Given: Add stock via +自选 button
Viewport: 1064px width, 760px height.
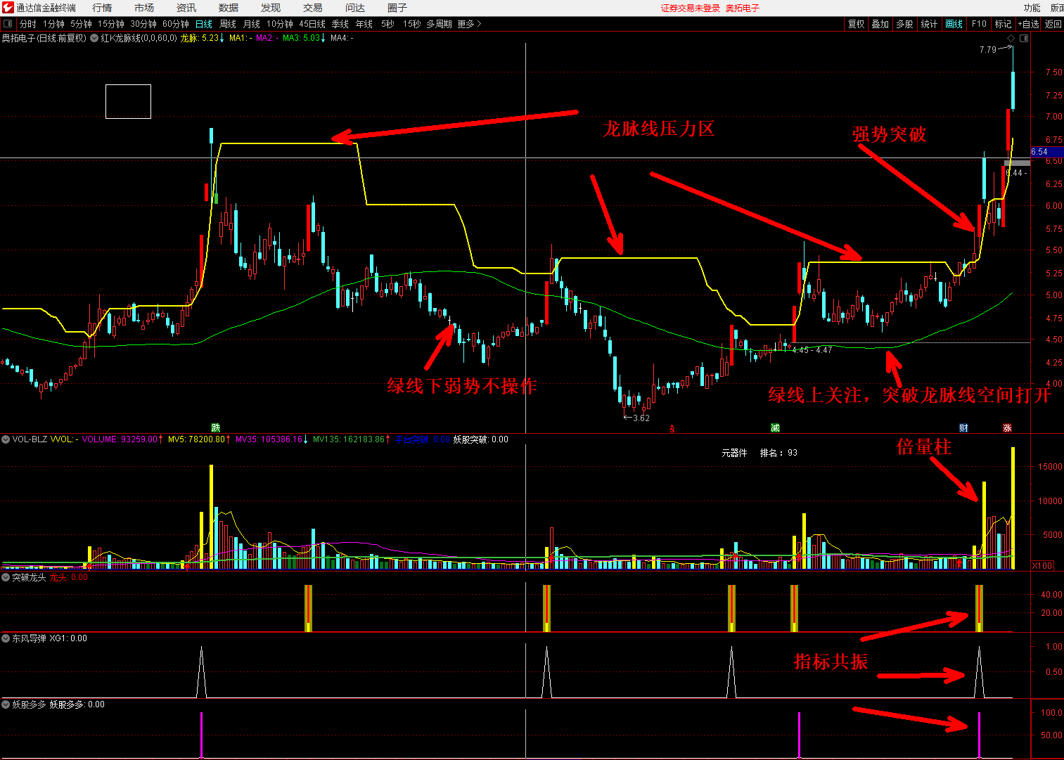Looking at the screenshot, I should click(x=1029, y=24).
